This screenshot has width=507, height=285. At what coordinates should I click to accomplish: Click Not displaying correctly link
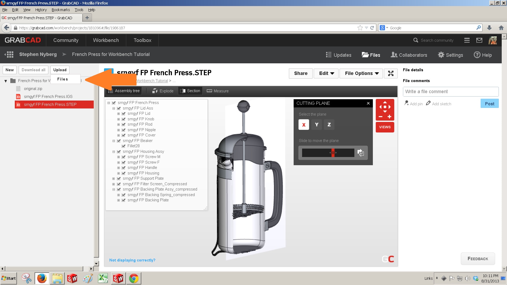pyautogui.click(x=132, y=260)
